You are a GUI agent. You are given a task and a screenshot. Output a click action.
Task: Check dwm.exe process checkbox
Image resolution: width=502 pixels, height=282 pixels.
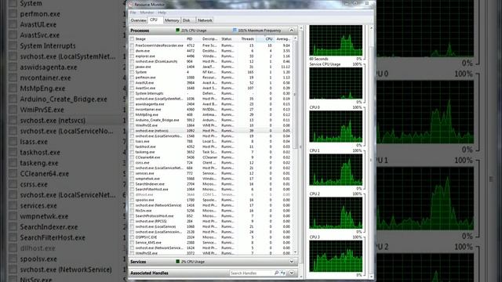pos(132,51)
